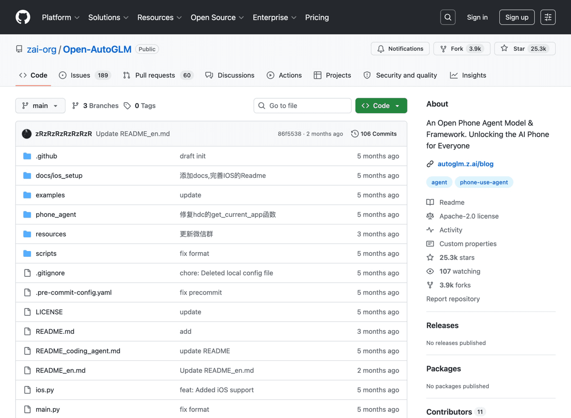Image resolution: width=571 pixels, height=418 pixels.
Task: Expand the Resources menu
Action: 159,17
